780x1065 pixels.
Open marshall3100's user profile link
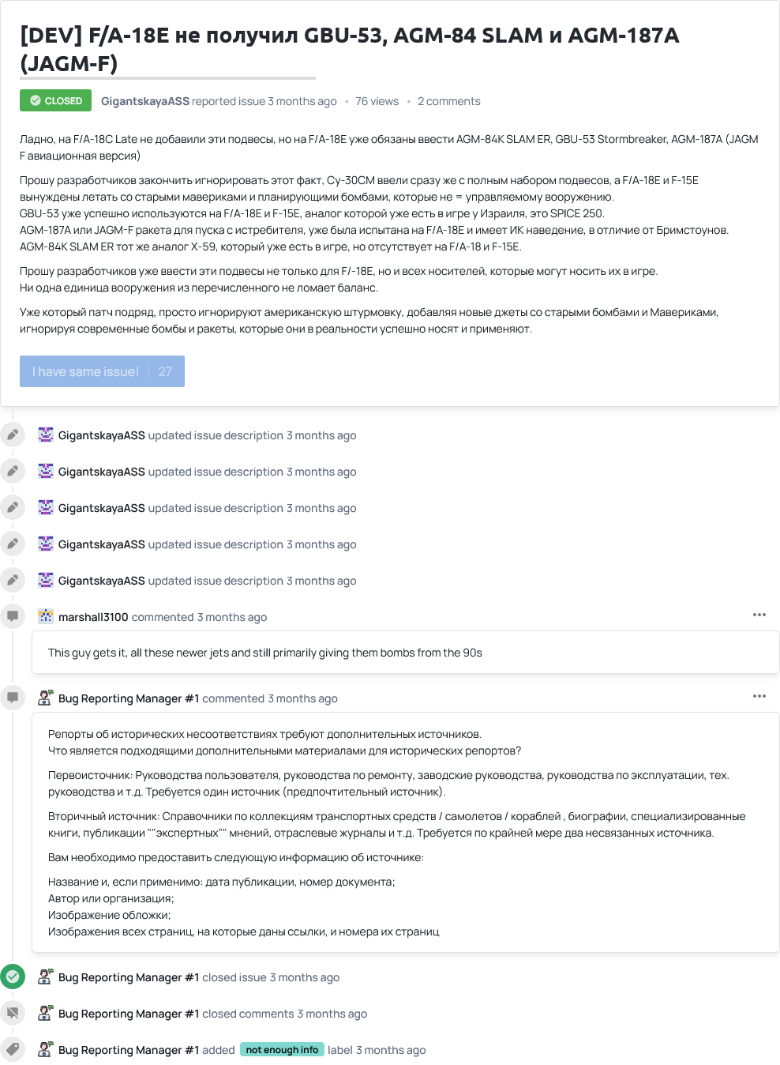(93, 617)
